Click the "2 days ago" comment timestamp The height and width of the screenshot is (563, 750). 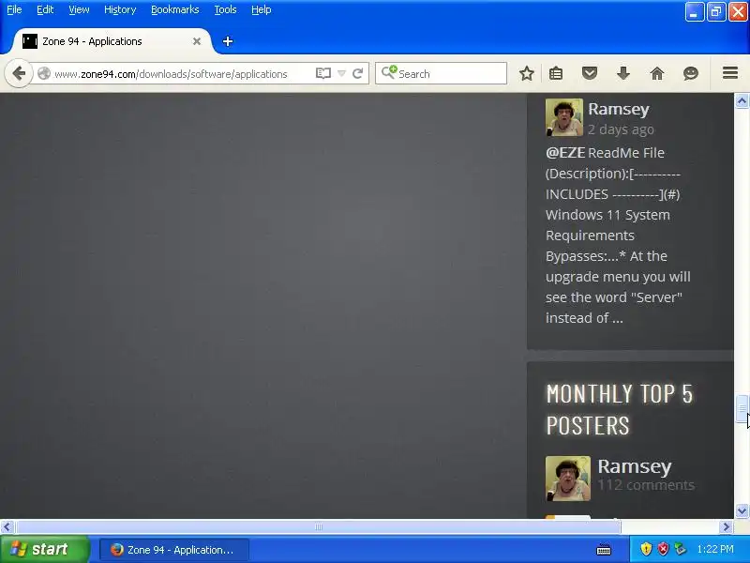point(621,129)
